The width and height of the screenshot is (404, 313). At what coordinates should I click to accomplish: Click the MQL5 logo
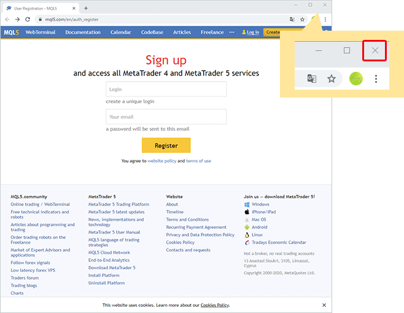click(x=11, y=33)
